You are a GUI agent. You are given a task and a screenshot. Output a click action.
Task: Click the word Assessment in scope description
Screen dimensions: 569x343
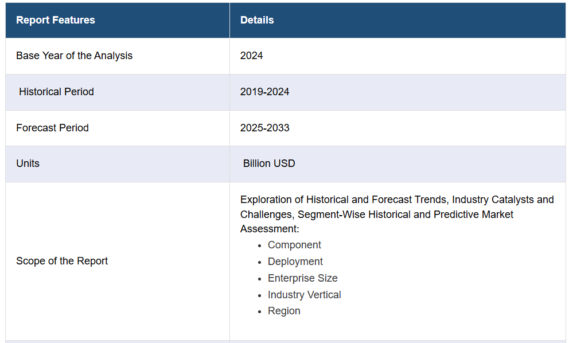[268, 229]
